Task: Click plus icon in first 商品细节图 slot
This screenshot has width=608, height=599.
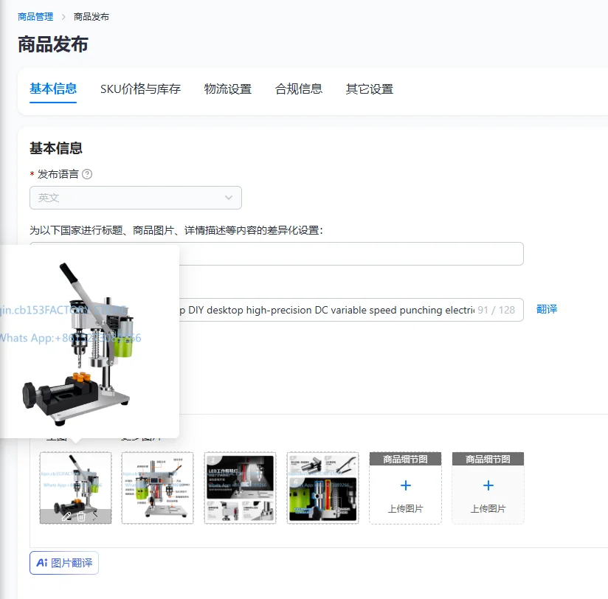Action: pos(406,485)
